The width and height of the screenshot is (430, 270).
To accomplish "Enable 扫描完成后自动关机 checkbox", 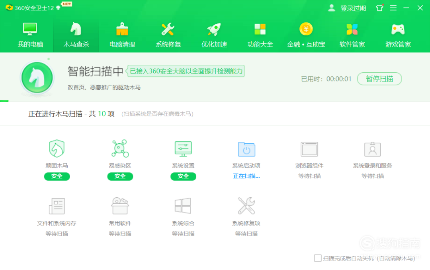I will coord(318,258).
